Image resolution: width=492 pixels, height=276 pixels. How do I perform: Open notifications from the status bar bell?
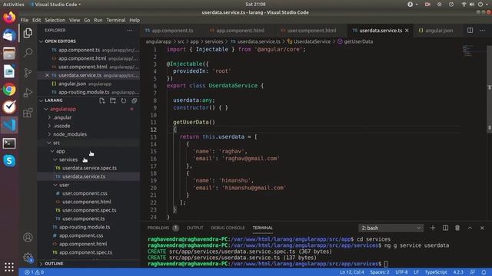point(484,272)
